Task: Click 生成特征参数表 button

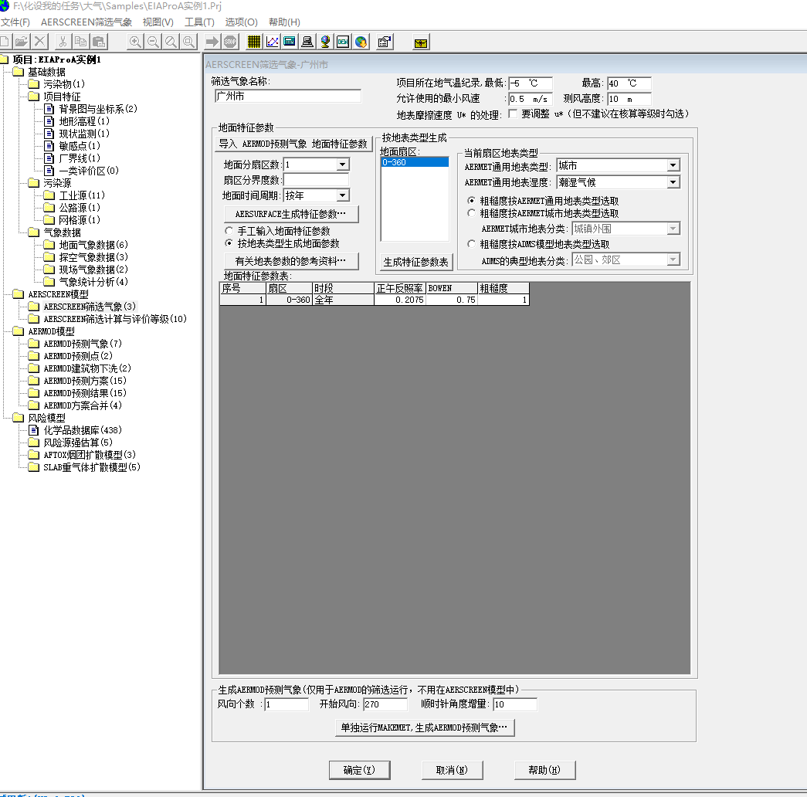Action: pyautogui.click(x=415, y=262)
